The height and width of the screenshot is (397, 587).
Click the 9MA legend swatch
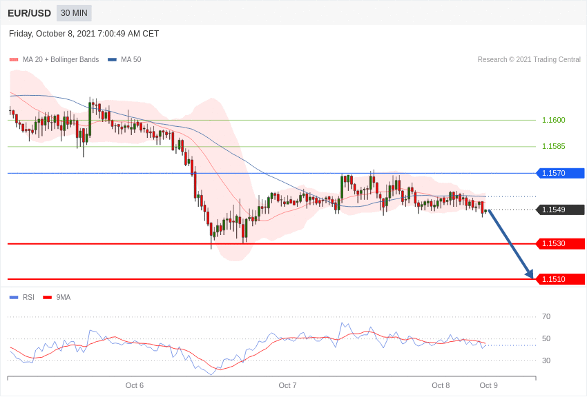click(47, 298)
